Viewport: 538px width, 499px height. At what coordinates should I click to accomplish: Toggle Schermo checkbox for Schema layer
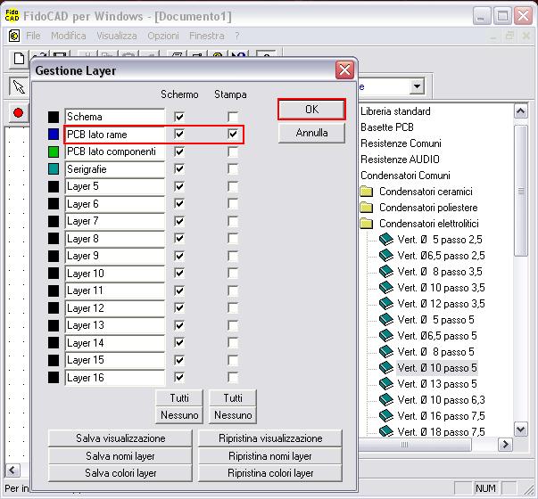click(x=179, y=117)
